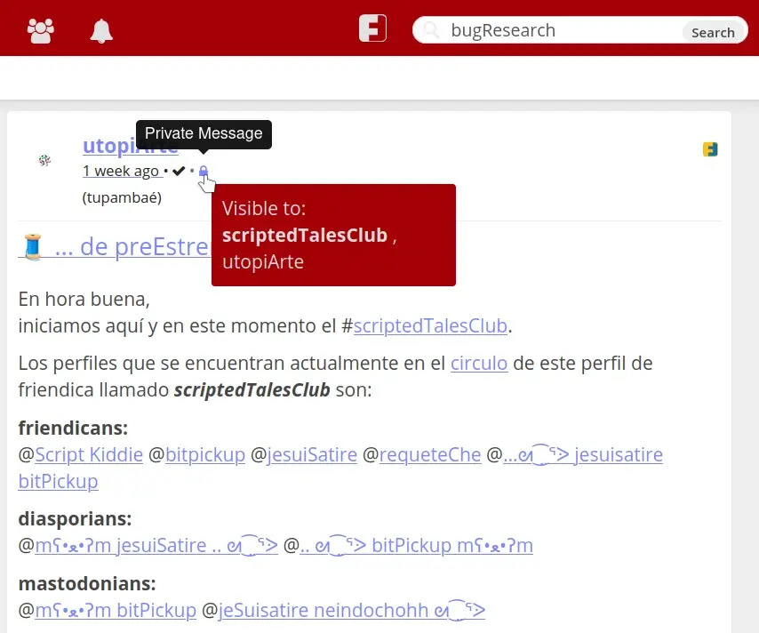Screen dimensions: 759x633
Task: Open utopiArte's profile
Action: 130,146
